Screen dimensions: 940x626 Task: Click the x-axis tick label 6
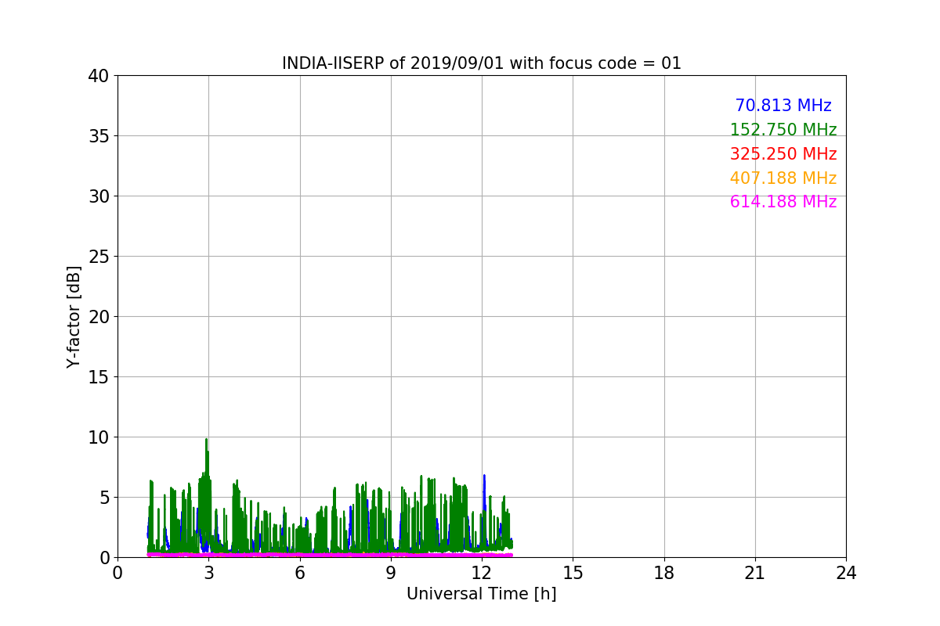coord(300,573)
